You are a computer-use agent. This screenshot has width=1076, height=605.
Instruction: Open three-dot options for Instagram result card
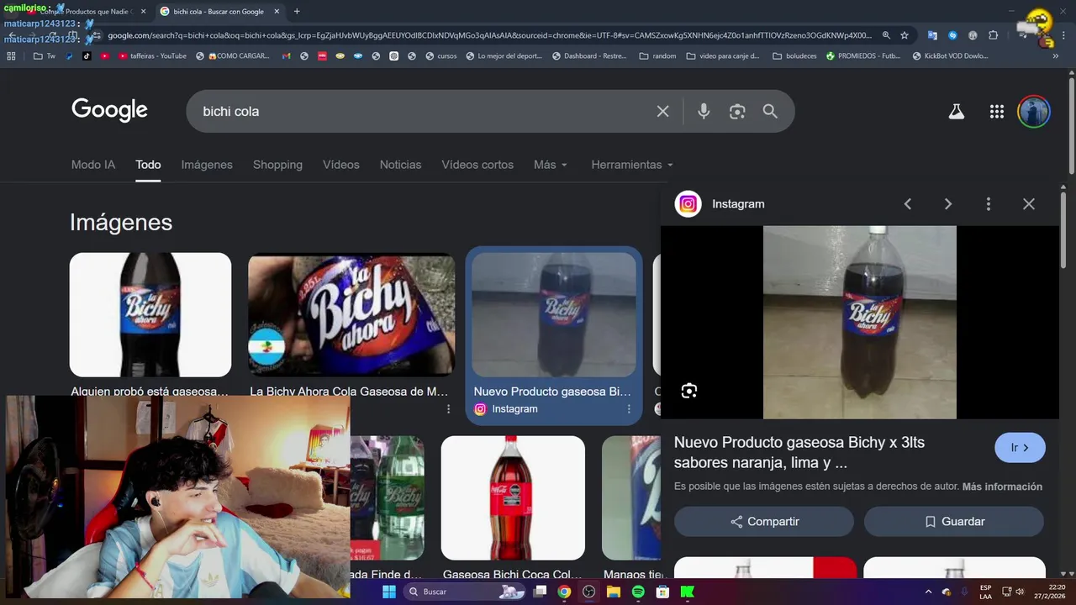coord(629,409)
